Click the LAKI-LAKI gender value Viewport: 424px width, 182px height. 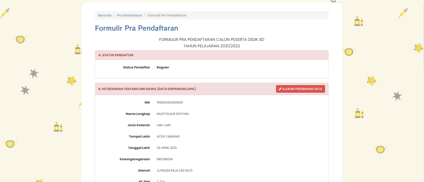164,125
